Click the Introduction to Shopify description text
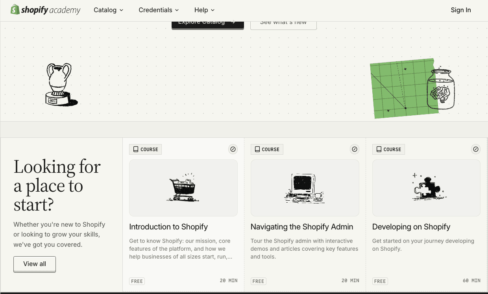Viewport: 488px width, 294px height. click(x=181, y=249)
